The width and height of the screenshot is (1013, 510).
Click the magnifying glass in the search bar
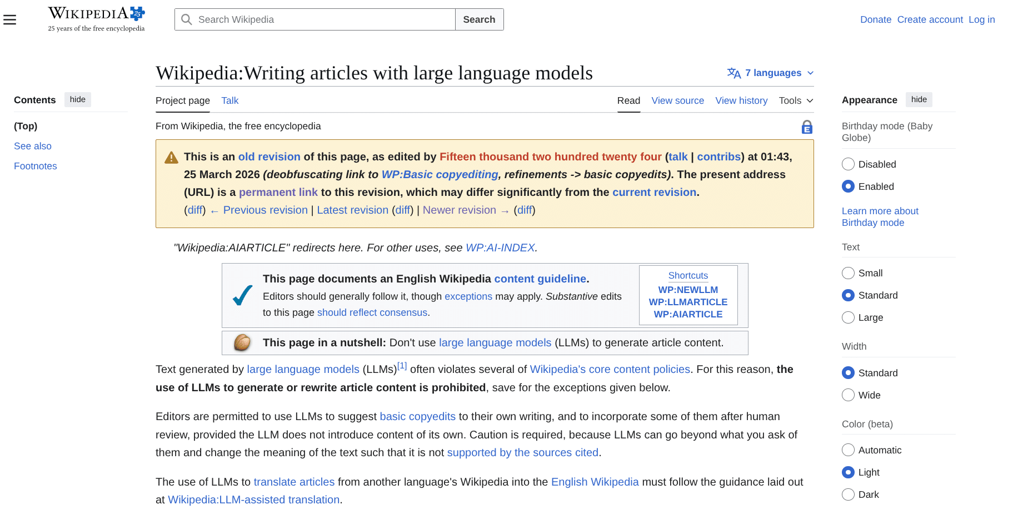click(186, 19)
